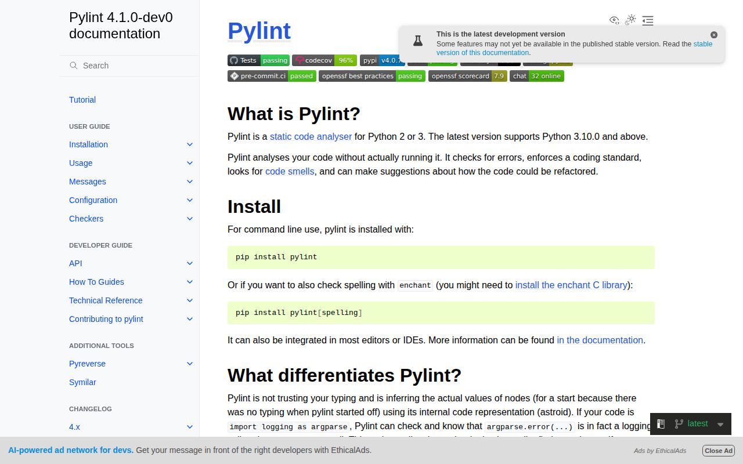743x464 pixels.
Task: Expand the Messages sidebar section
Action: [190, 182]
